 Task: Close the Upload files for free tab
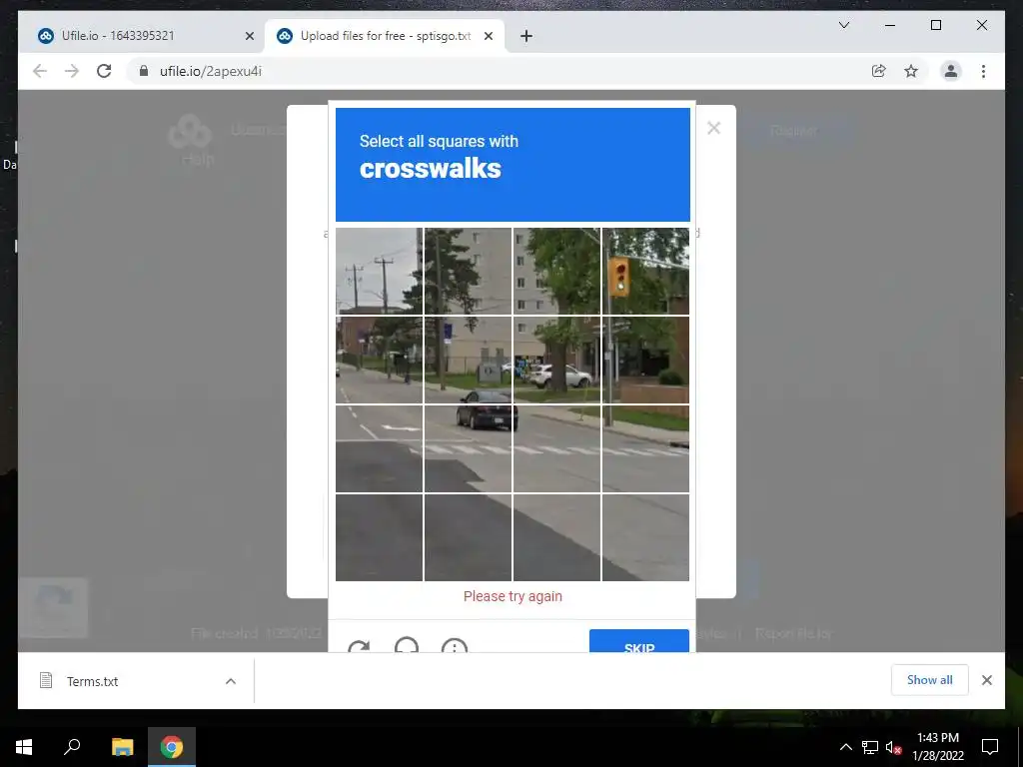(x=488, y=37)
